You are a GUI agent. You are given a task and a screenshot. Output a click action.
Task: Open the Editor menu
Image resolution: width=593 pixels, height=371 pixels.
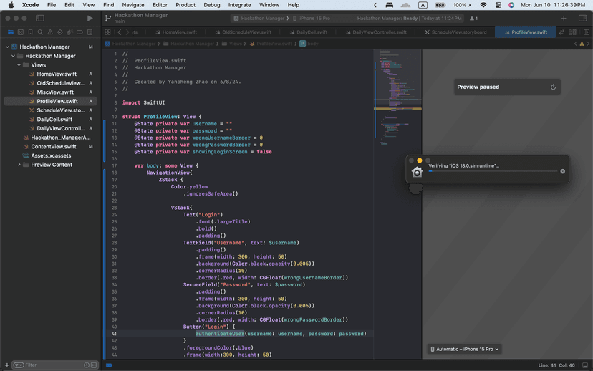(x=160, y=5)
